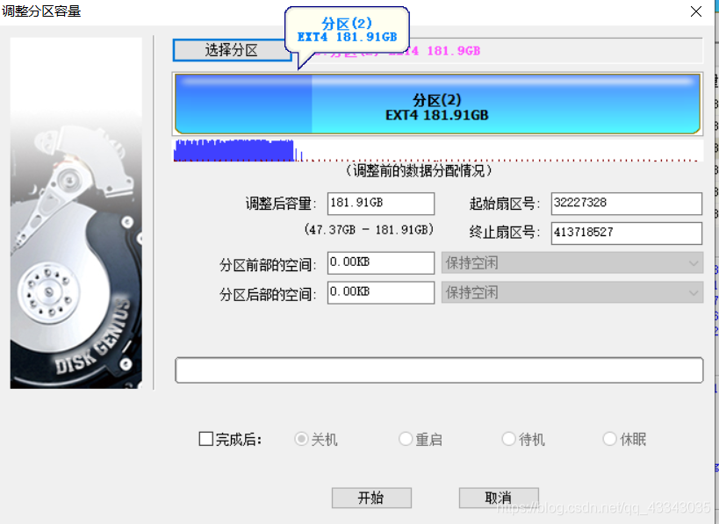Click the size range text (47.37GB - 181.91GB)
This screenshot has width=719, height=524.
coord(369,230)
